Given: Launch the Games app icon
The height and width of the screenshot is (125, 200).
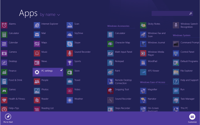Looking at the screenshot, I should [4, 91].
